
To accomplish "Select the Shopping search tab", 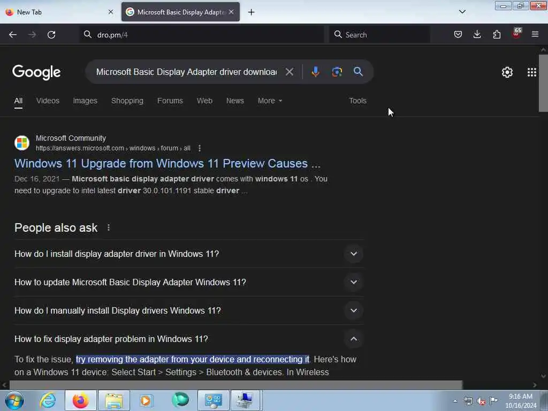I will pos(127,101).
